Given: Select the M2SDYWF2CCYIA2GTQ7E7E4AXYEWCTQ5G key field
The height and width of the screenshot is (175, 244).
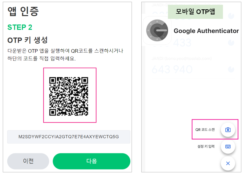Looking at the screenshot, I should point(69,137).
